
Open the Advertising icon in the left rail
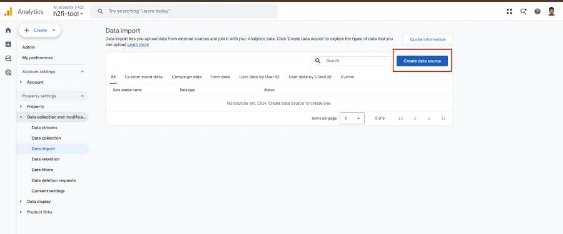8,72
